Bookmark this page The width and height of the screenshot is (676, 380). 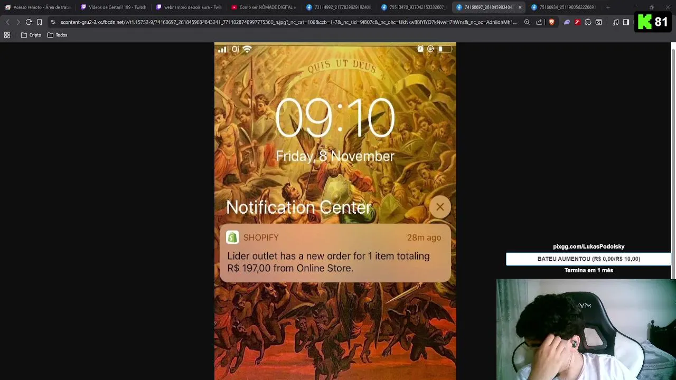point(39,22)
